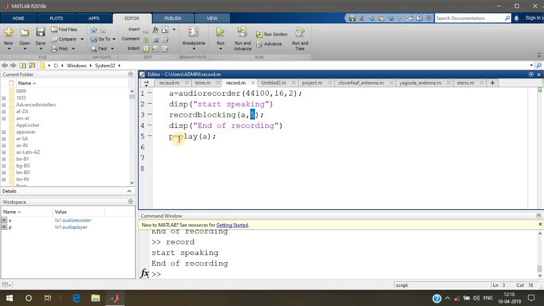Open the Run dropdown arrow
Viewport: 544px width, 306px height.
220,49
